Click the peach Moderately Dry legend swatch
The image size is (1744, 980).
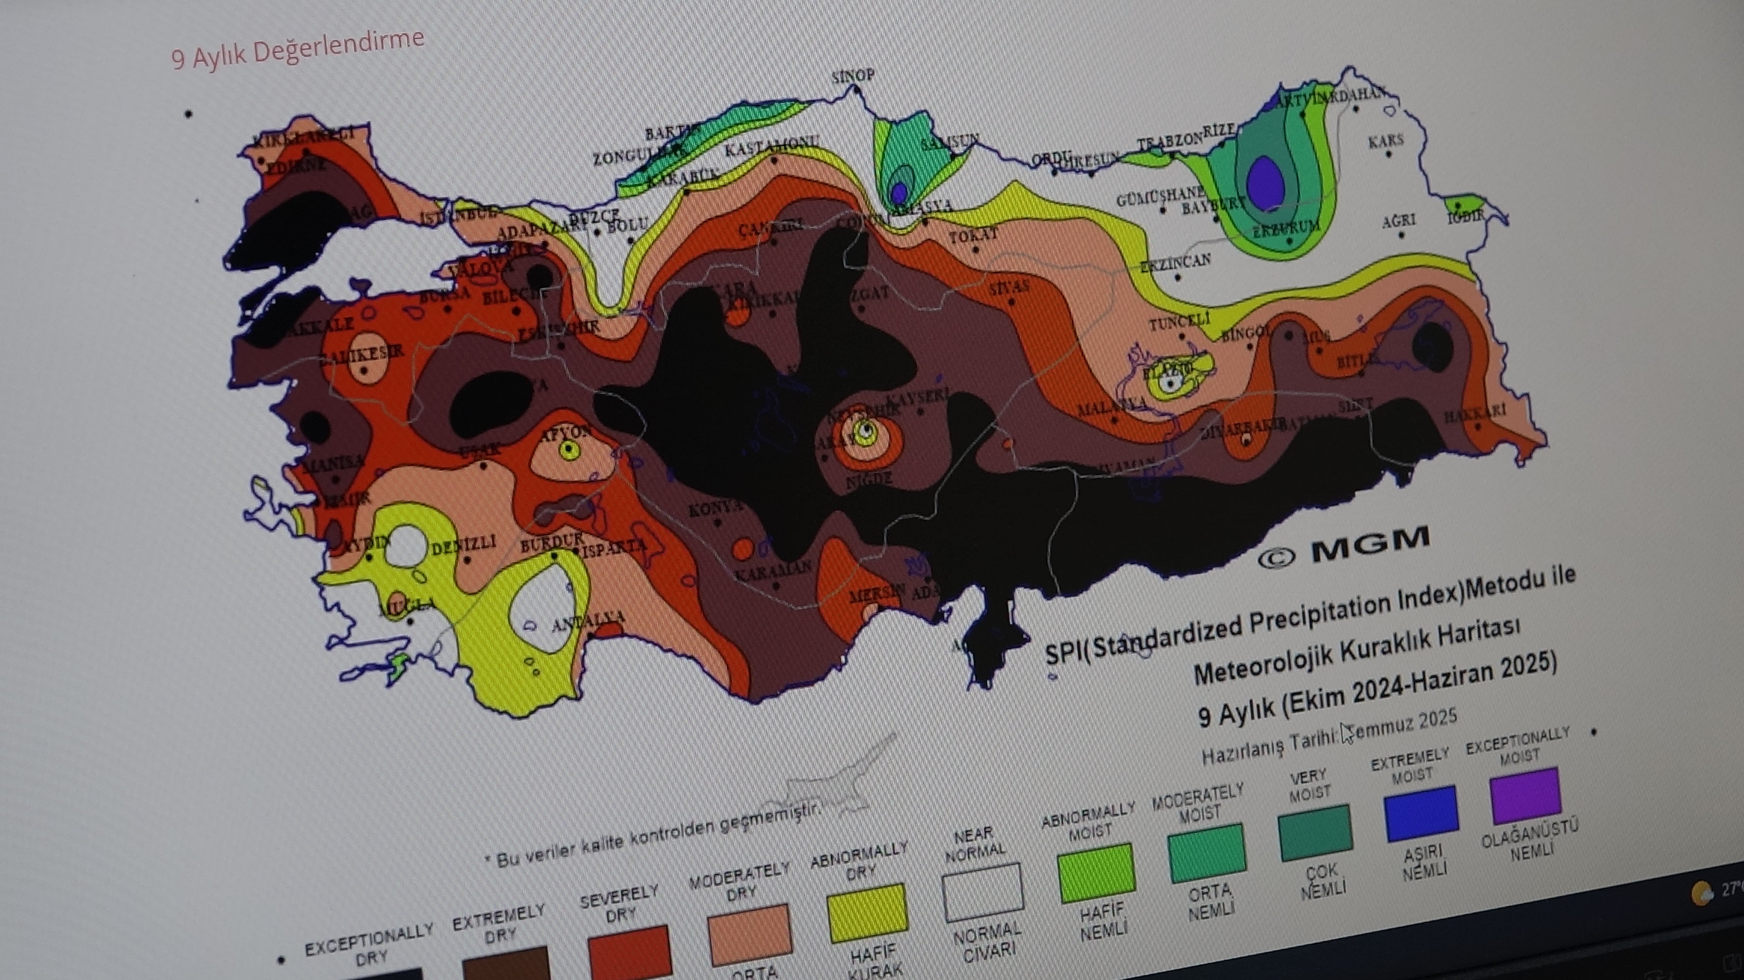point(750,935)
